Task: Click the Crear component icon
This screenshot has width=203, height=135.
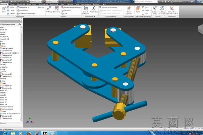Action: coord(4,10)
